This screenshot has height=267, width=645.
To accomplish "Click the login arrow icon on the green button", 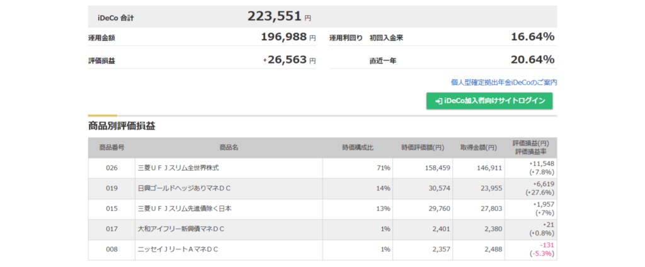I will click(438, 101).
